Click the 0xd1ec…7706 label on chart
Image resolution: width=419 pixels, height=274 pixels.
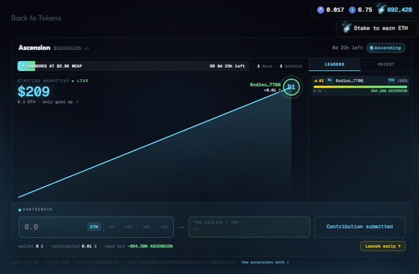(265, 85)
